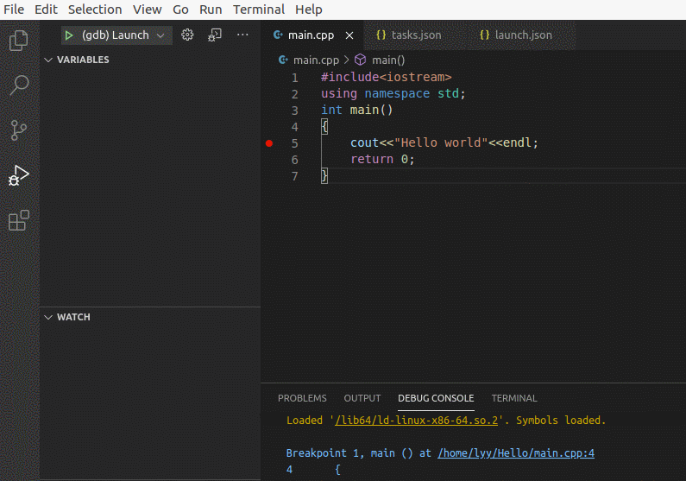Select the DEBUG CONSOLE panel tab

pos(436,398)
